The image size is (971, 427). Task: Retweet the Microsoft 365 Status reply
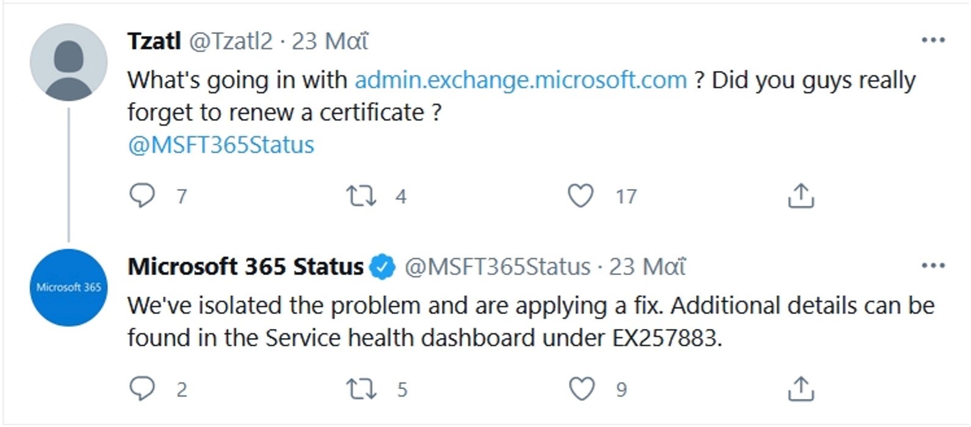coord(361,389)
